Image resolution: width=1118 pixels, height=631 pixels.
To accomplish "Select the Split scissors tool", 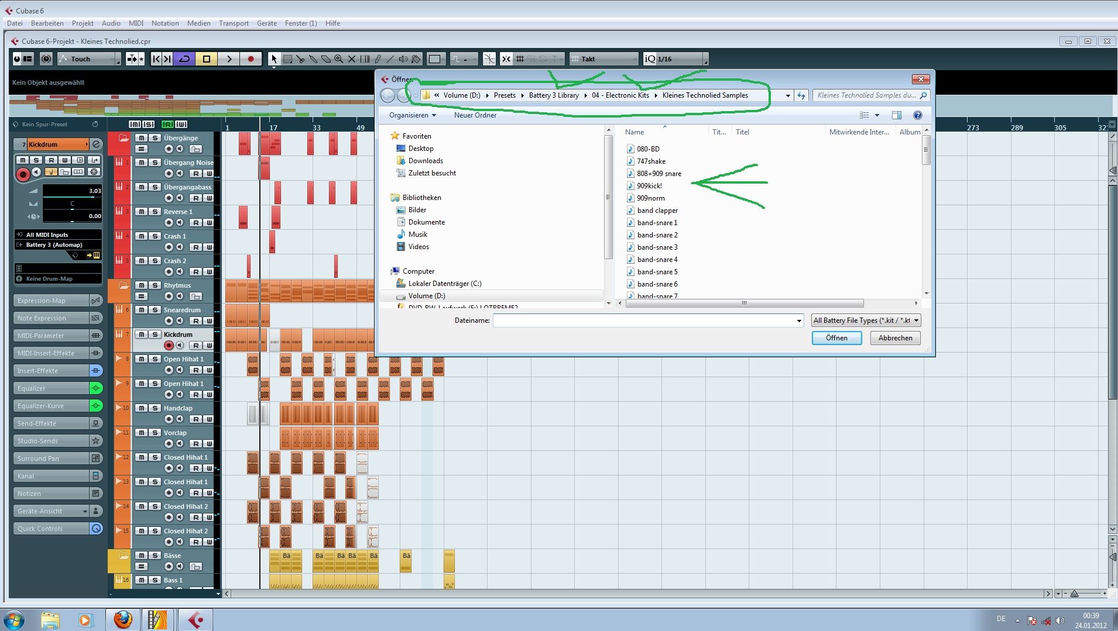I will [x=300, y=59].
